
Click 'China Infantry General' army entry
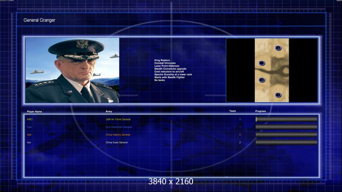[118, 135]
